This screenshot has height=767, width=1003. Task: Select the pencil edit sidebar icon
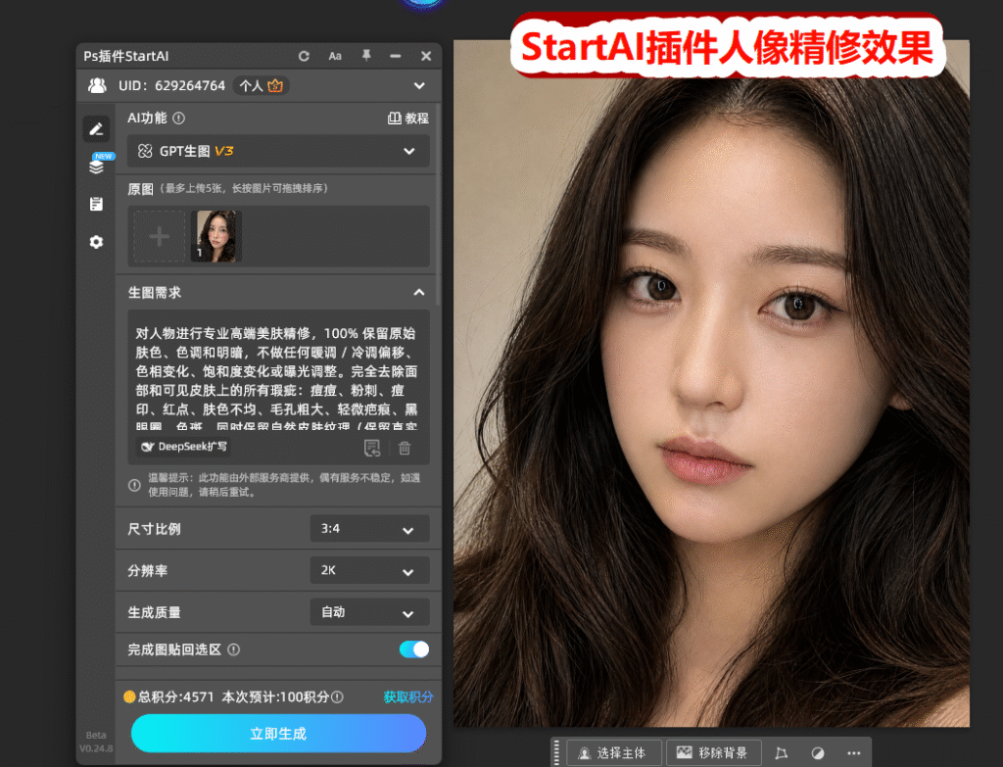[x=96, y=129]
